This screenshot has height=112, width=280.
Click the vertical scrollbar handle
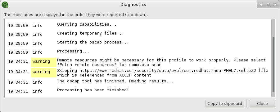point(273,64)
